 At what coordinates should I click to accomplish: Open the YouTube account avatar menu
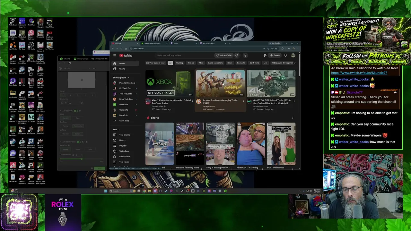(x=293, y=55)
